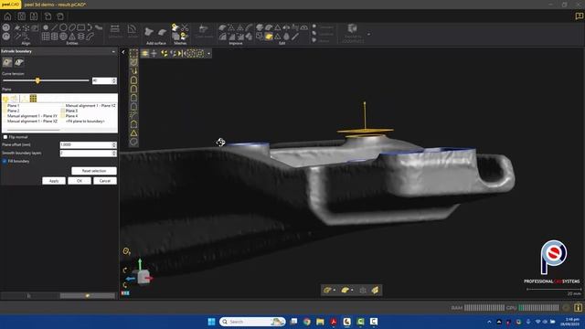Click the large icon at right end of ribbon
This screenshot has height=329, width=585.
pyautogui.click(x=352, y=28)
